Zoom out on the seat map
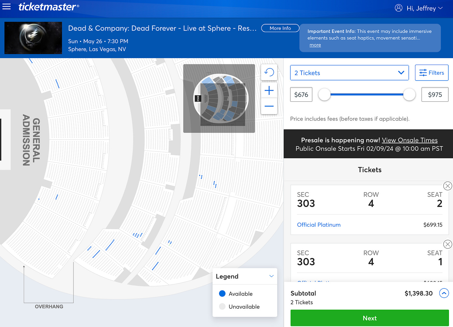 click(x=269, y=106)
